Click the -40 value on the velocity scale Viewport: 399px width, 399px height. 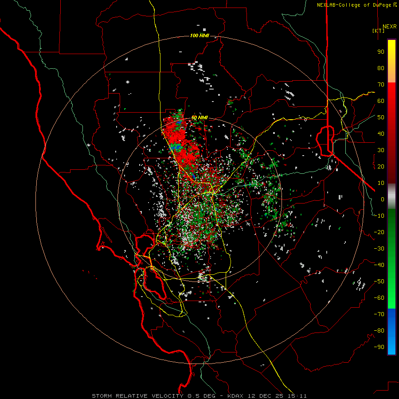coord(379,265)
